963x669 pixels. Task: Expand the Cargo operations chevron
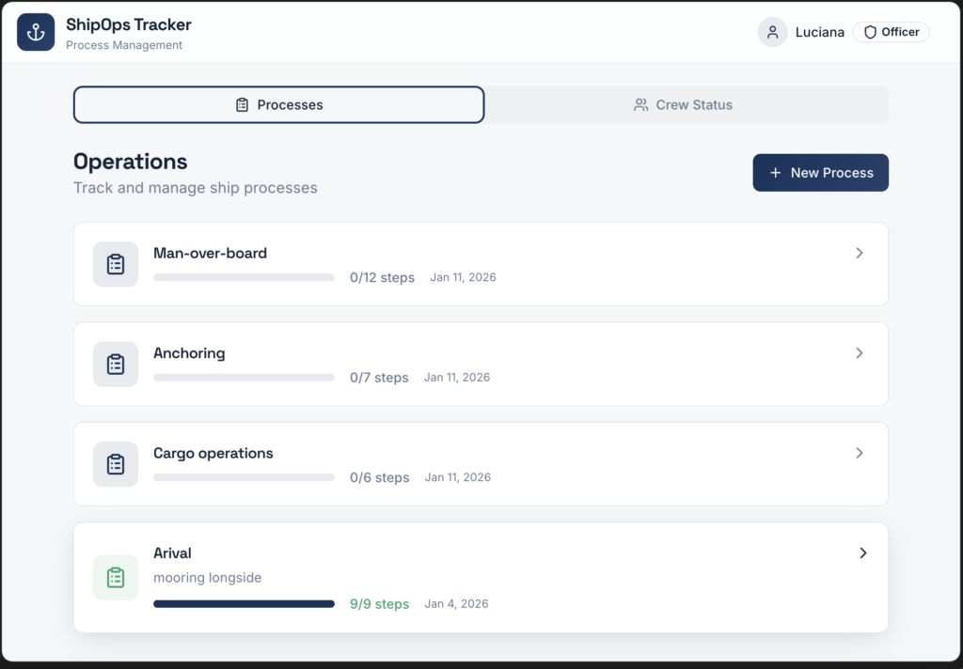pyautogui.click(x=859, y=453)
